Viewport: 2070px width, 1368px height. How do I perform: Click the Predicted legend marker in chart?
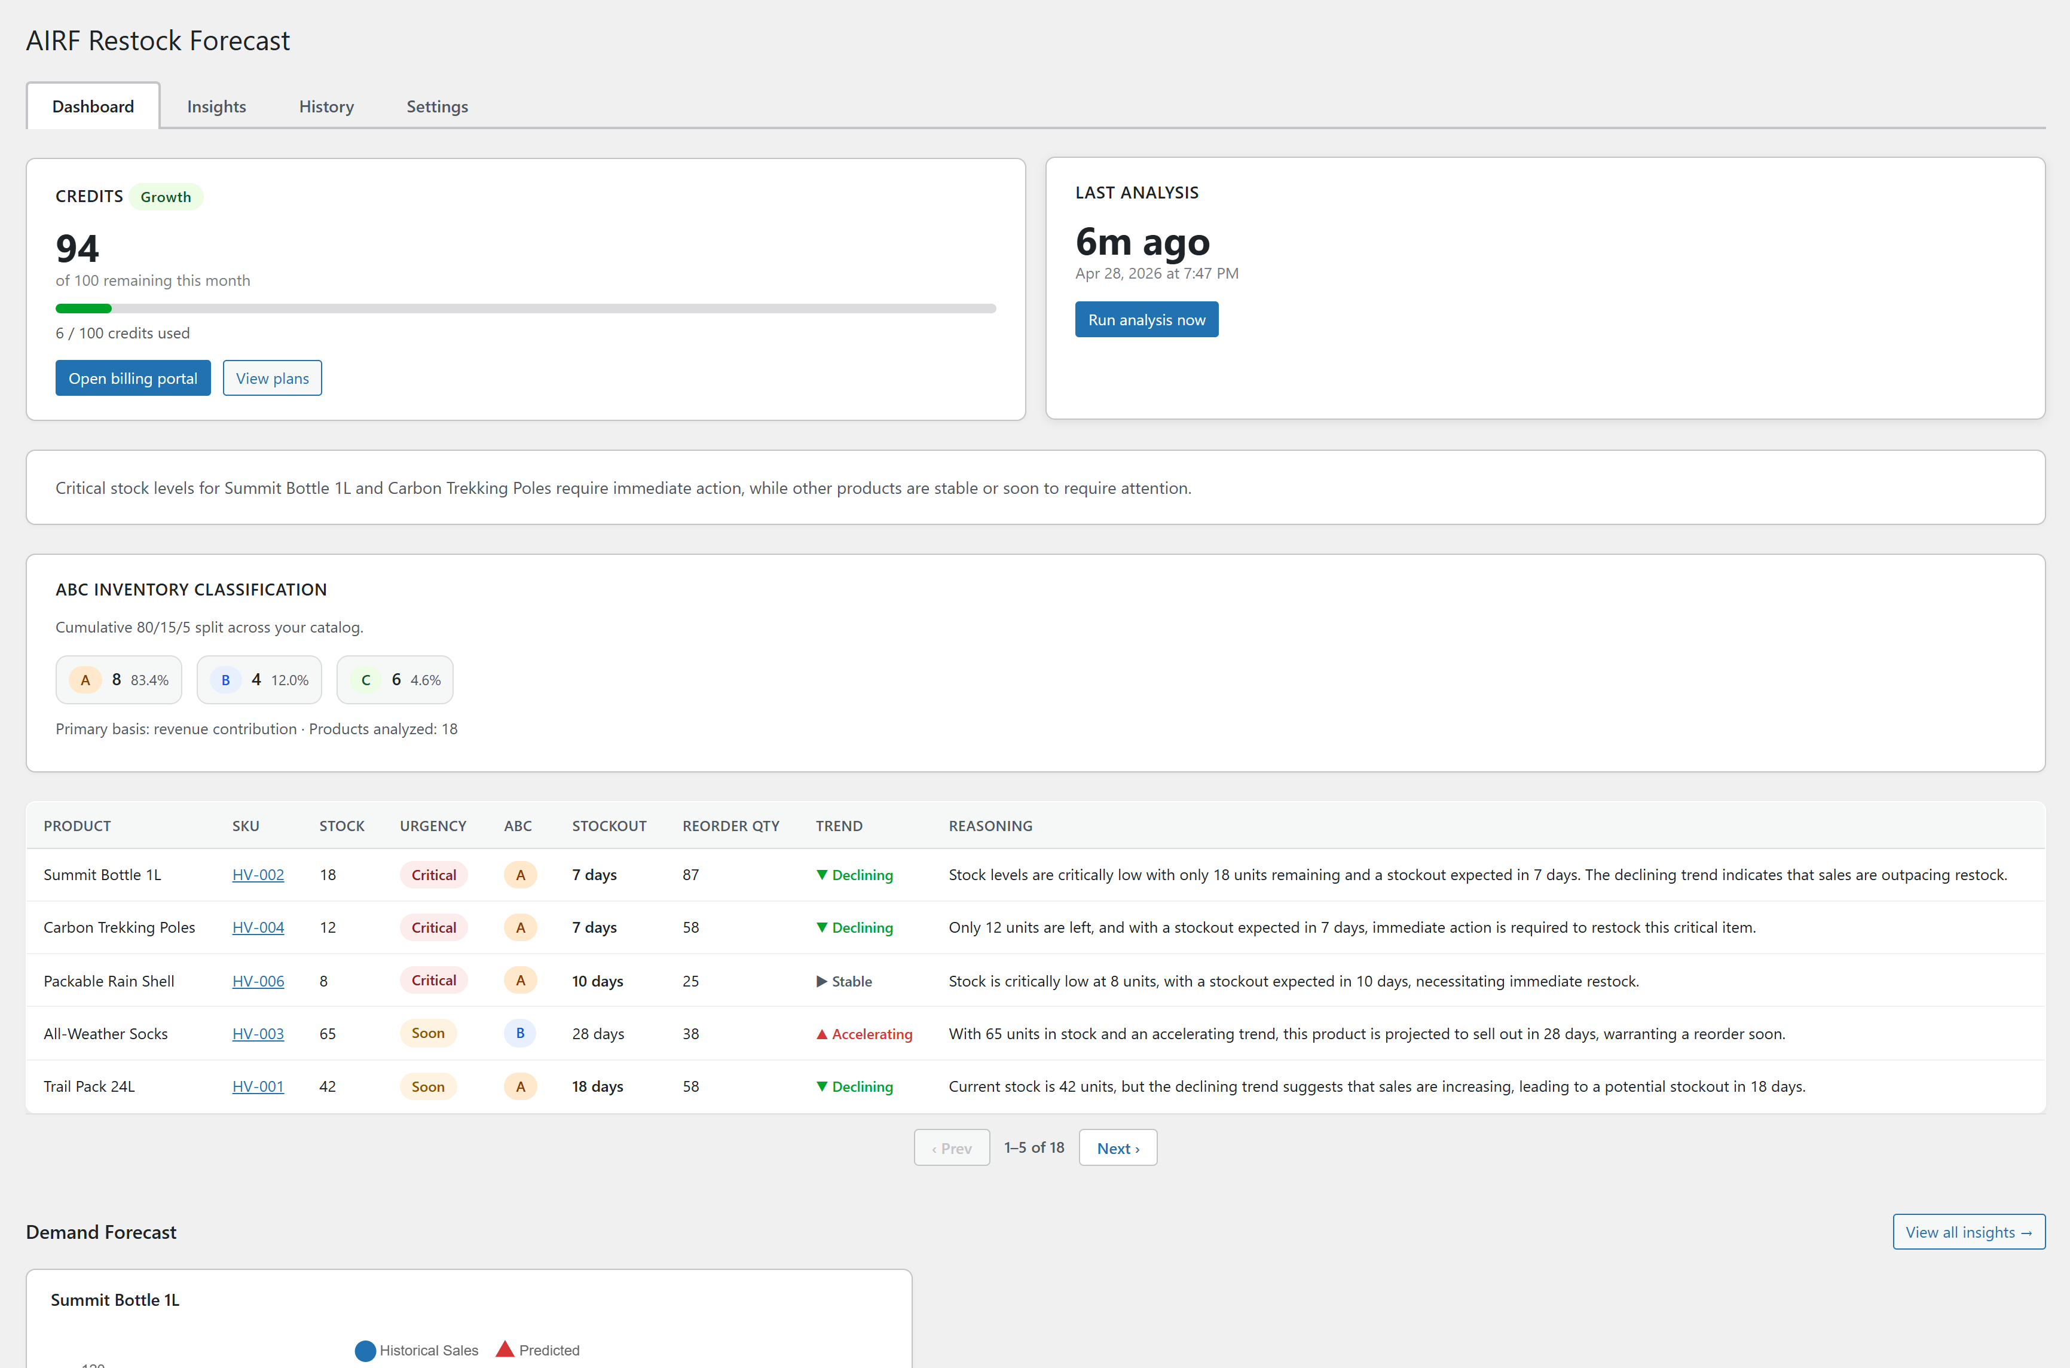tap(505, 1349)
